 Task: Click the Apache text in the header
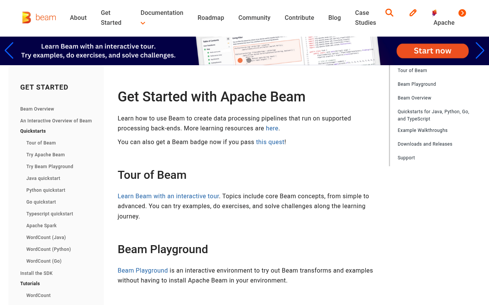[444, 23]
